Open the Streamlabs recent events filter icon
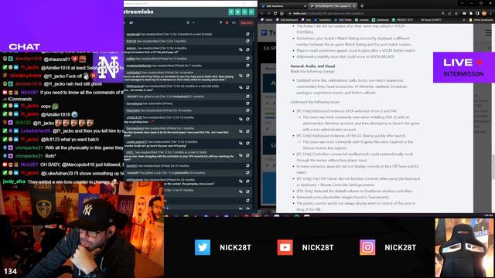Screen dimensions: 495x278 click(220, 22)
